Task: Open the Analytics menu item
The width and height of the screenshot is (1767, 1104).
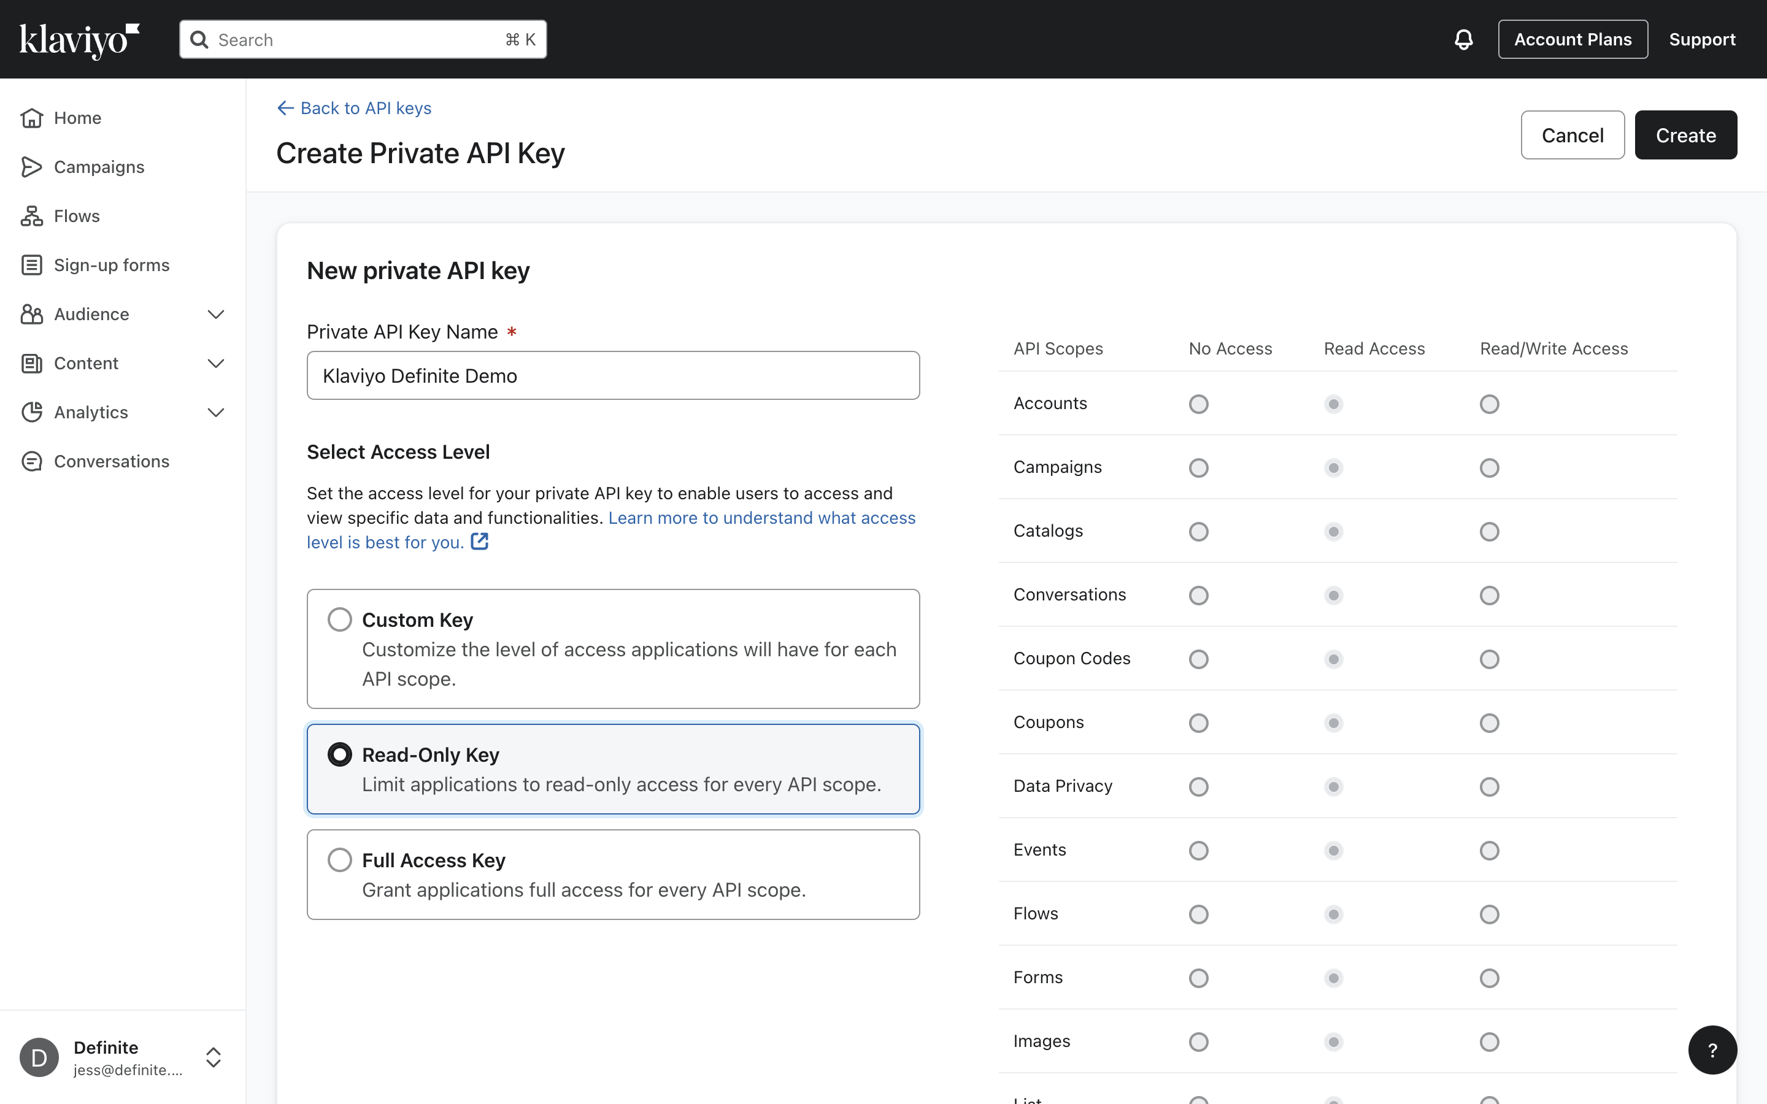Action: [x=91, y=412]
